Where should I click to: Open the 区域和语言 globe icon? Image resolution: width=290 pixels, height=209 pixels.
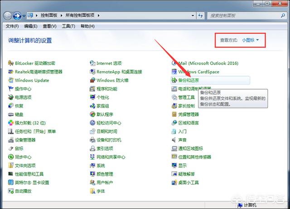[174, 123]
